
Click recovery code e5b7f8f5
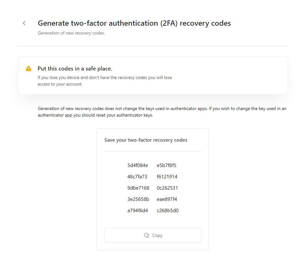click(x=167, y=165)
